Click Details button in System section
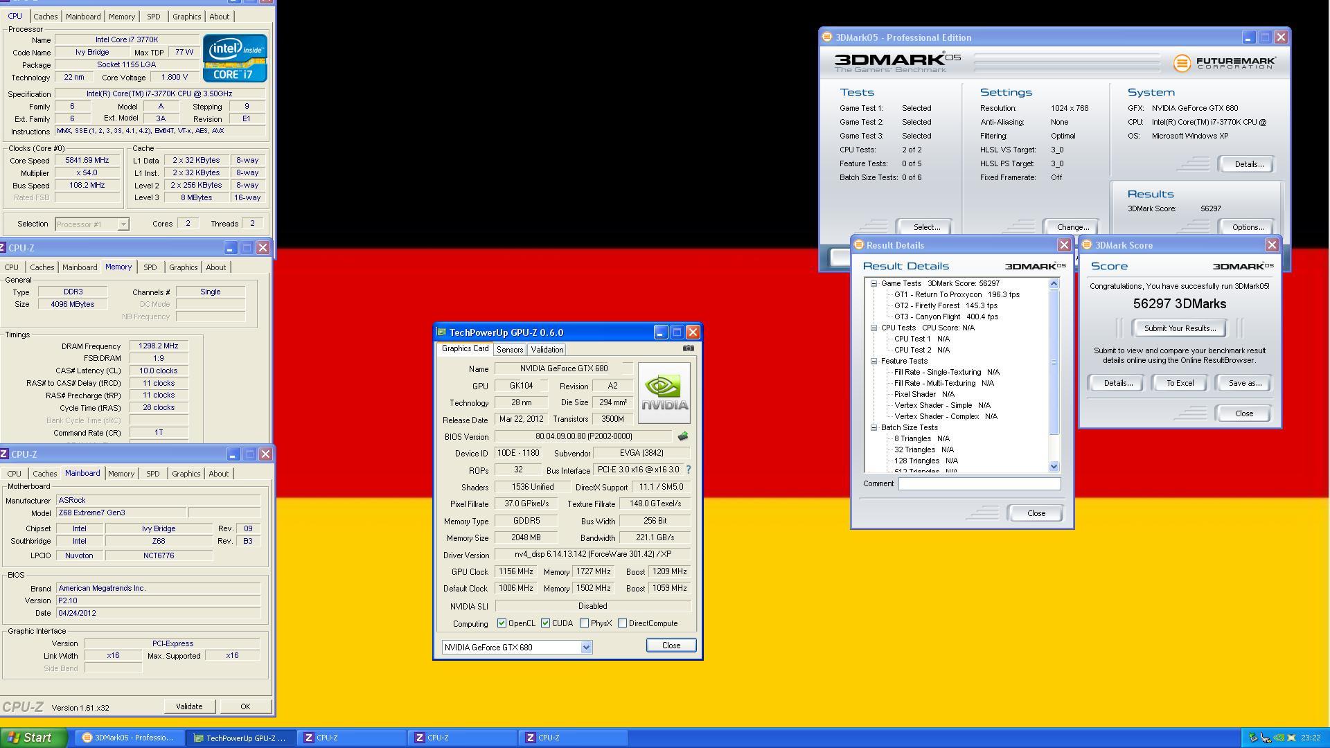The height and width of the screenshot is (748, 1330). click(x=1248, y=164)
